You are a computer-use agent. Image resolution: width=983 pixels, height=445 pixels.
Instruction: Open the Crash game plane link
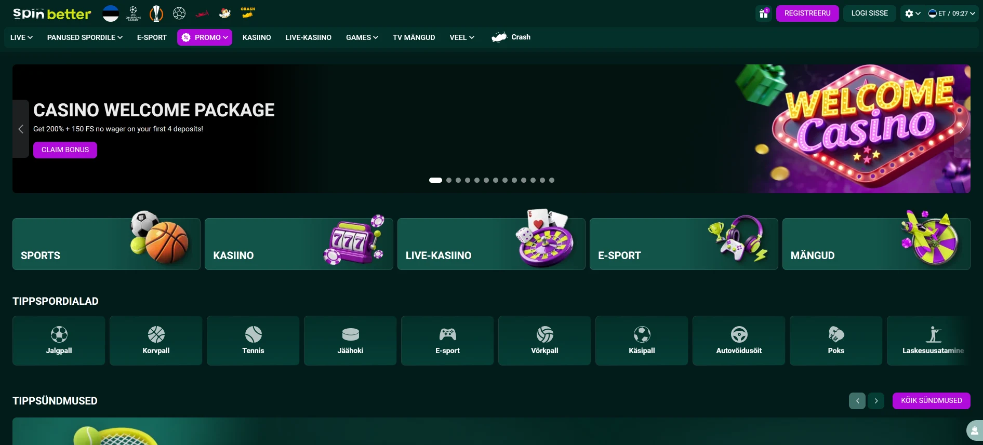[511, 37]
